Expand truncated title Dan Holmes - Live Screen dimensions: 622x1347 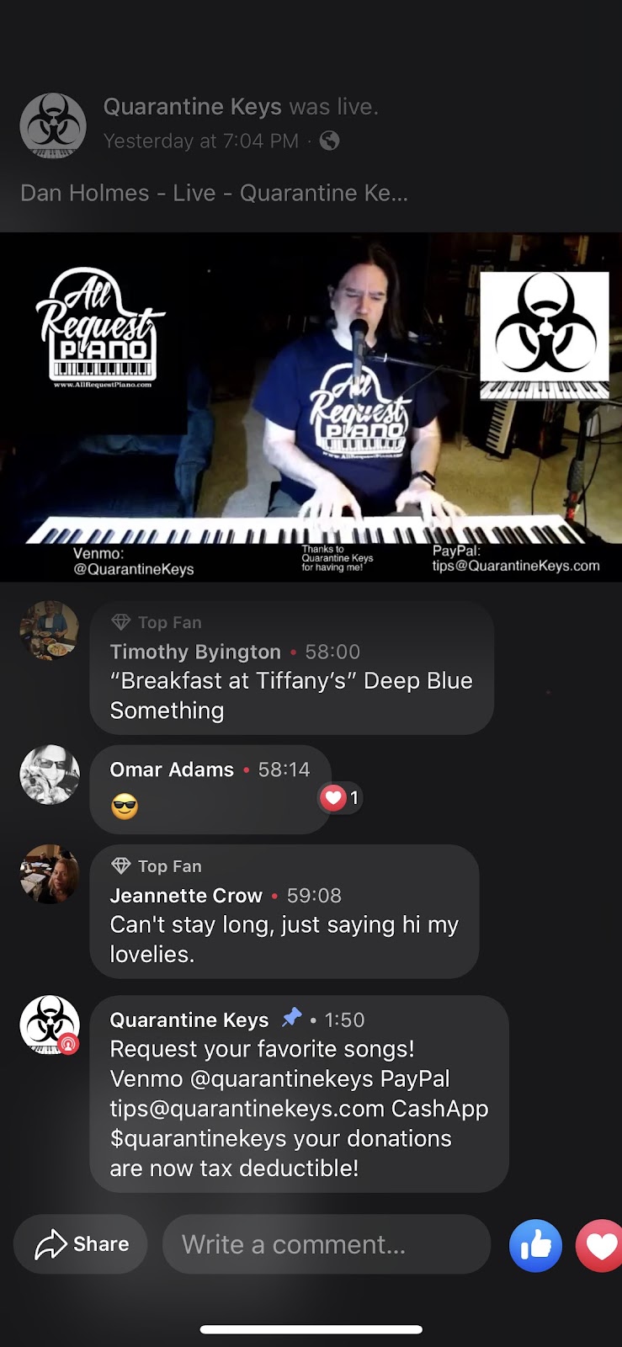(x=214, y=193)
